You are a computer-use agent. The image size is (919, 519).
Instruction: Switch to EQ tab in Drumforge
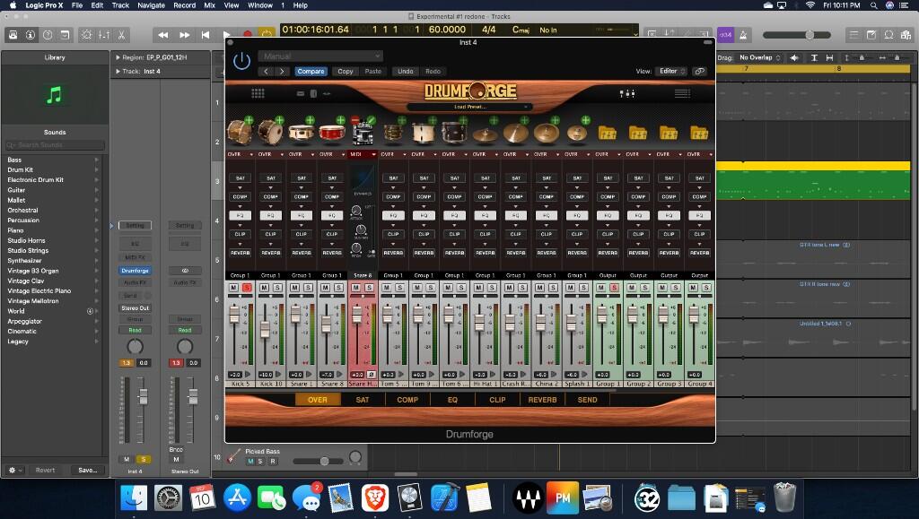tap(452, 400)
